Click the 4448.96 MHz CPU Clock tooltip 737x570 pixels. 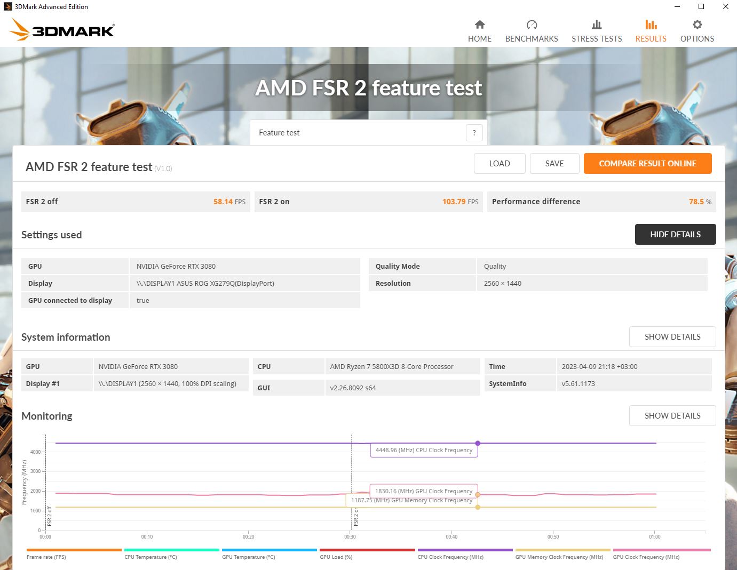[424, 450]
